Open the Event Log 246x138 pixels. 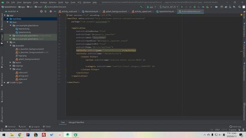[x=235, y=127]
